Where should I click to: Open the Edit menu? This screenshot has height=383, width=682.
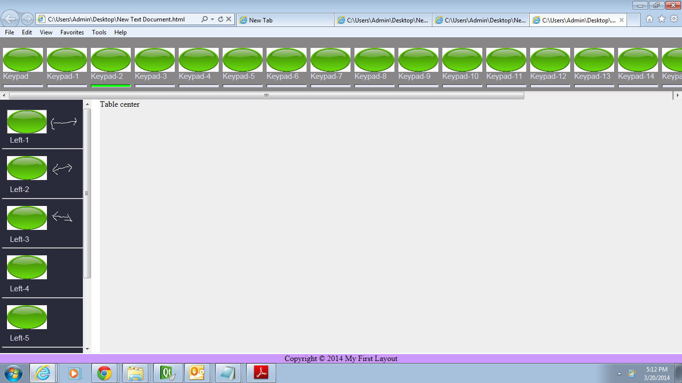click(27, 32)
